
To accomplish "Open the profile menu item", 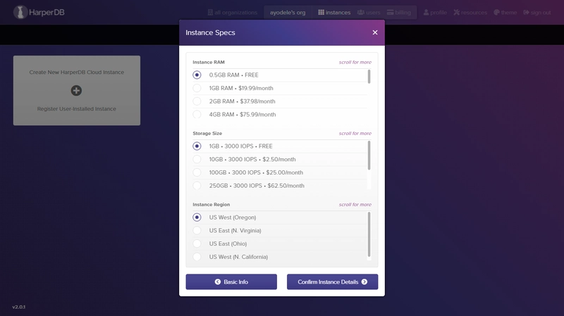I will pyautogui.click(x=435, y=13).
